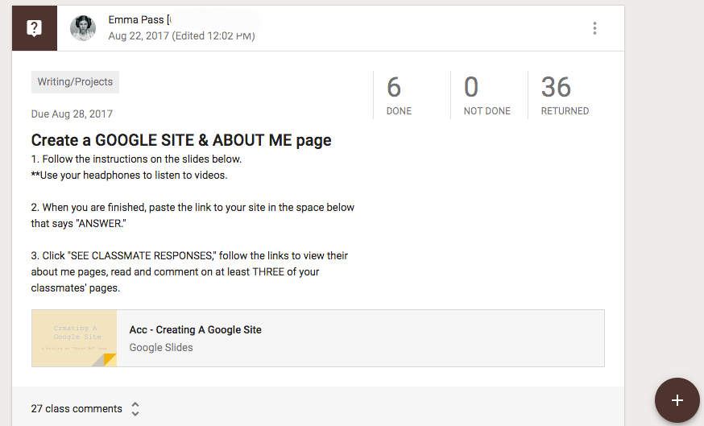Click the plus create button
704x426 pixels.
[x=677, y=400]
